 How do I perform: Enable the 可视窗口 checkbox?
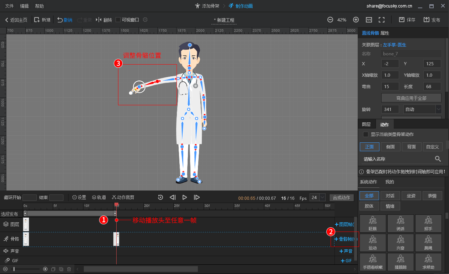pos(118,20)
